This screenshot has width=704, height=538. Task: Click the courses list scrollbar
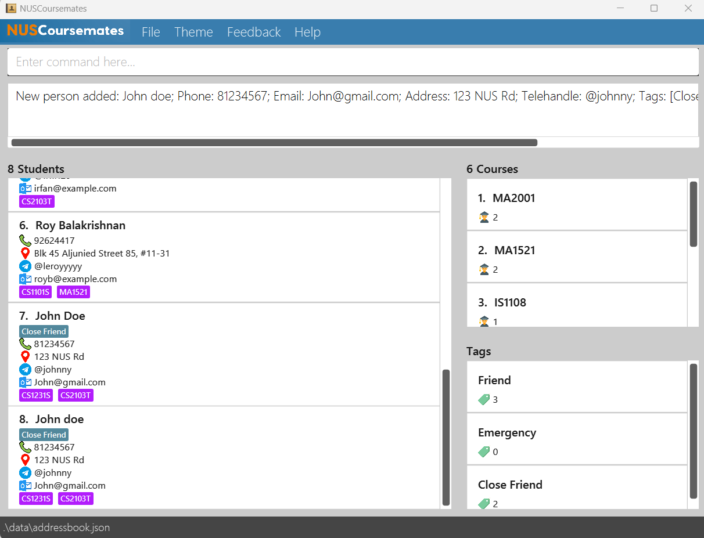694,214
